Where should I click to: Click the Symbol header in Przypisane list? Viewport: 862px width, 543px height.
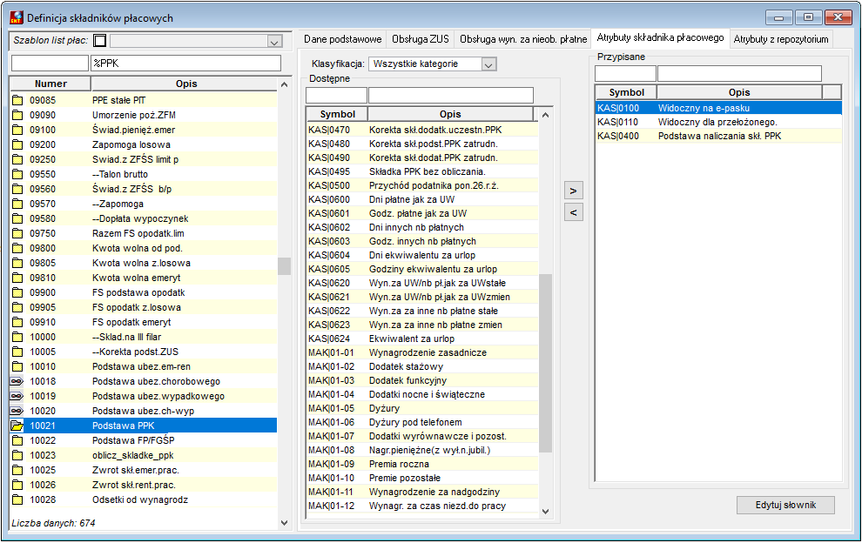pos(626,92)
